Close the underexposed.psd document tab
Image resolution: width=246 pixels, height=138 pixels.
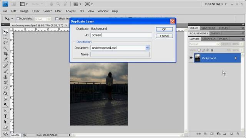pyautogui.click(x=66, y=25)
